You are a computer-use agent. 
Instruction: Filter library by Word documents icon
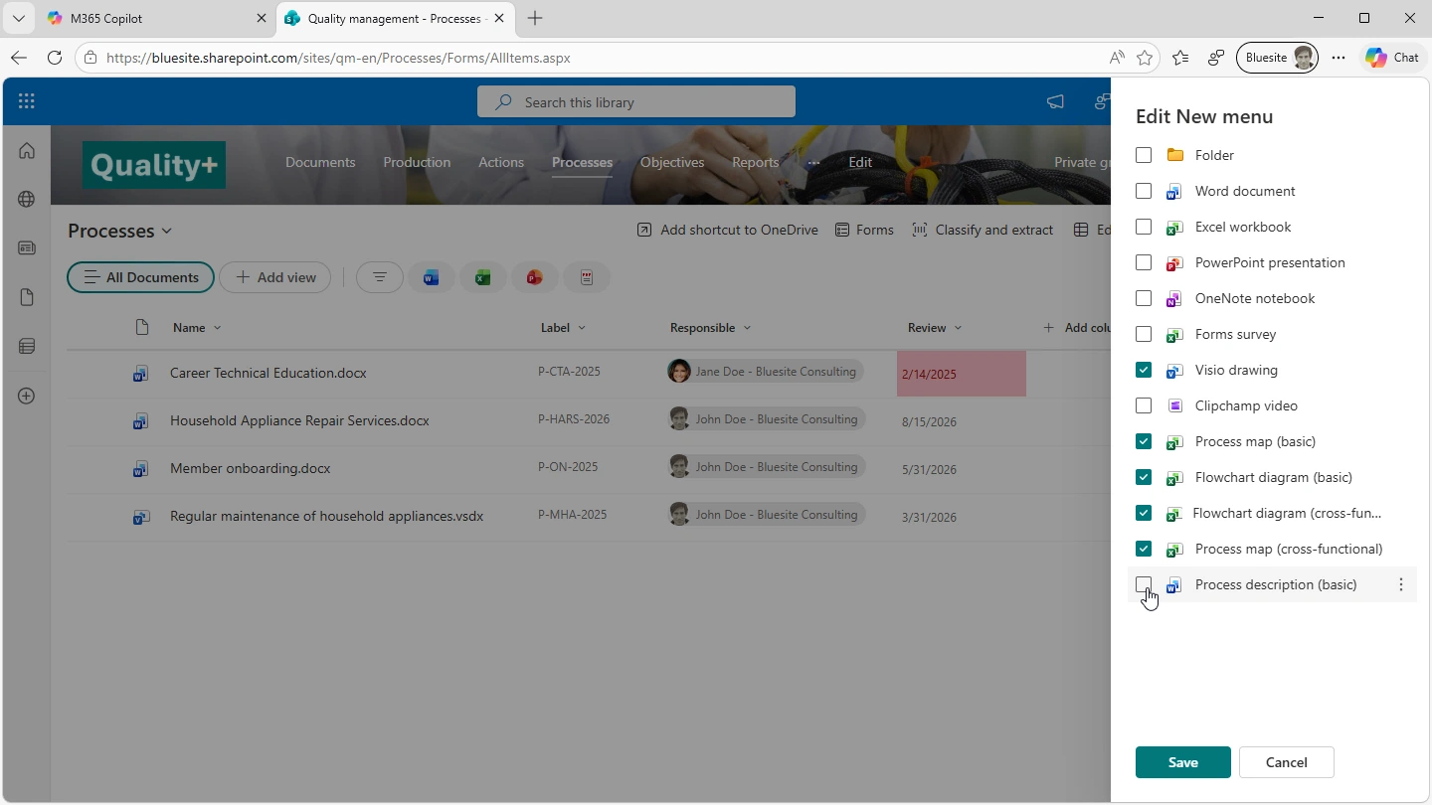pyautogui.click(x=431, y=277)
